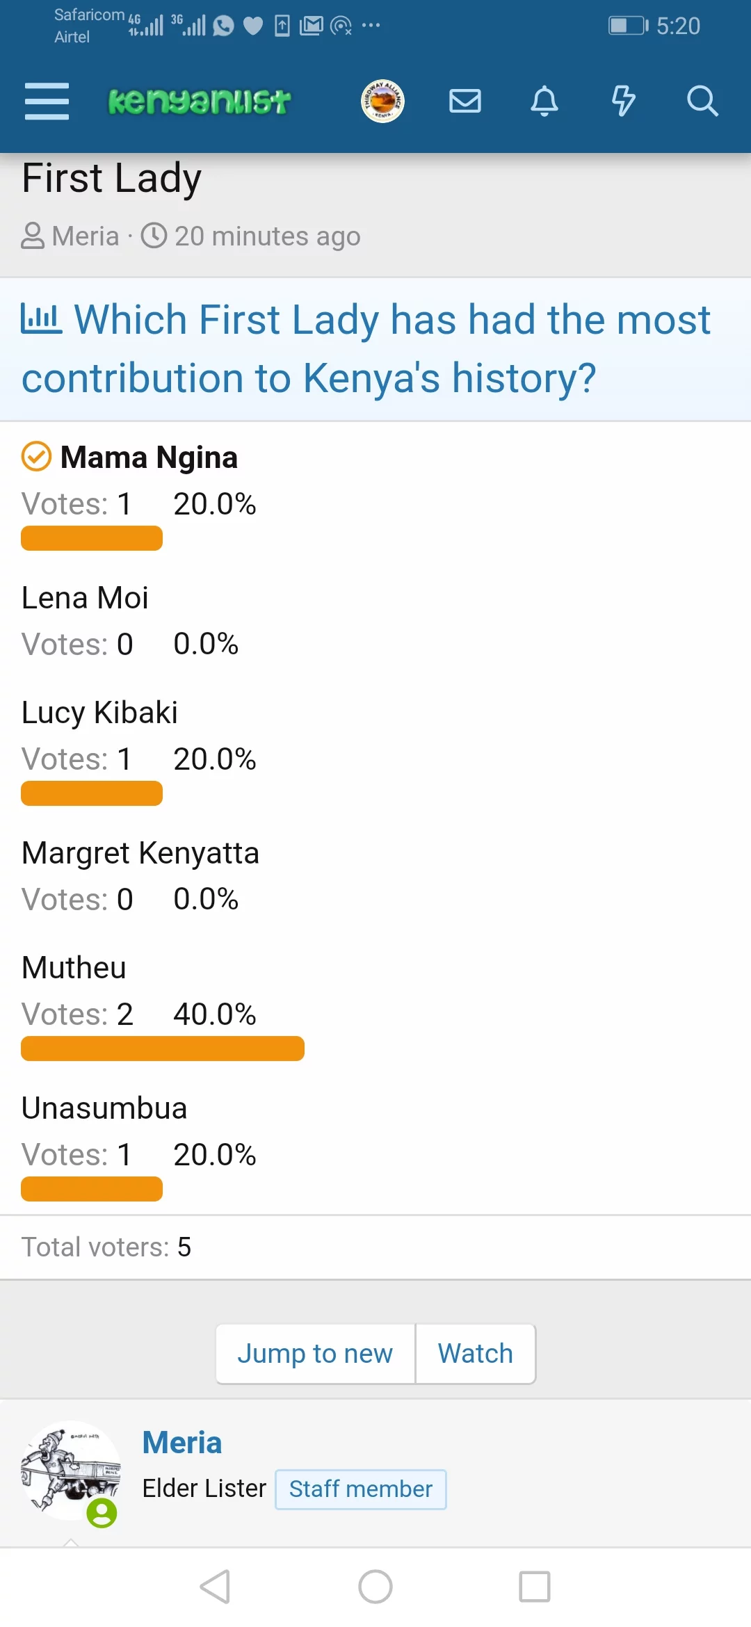Open the hamburger navigation menu
Viewport: 751px width, 1627px height.
tap(47, 102)
